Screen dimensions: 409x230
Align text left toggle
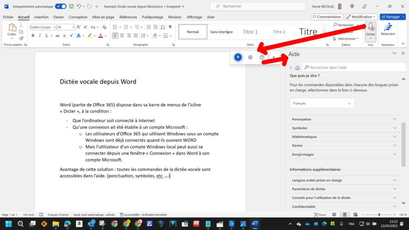click(115, 35)
